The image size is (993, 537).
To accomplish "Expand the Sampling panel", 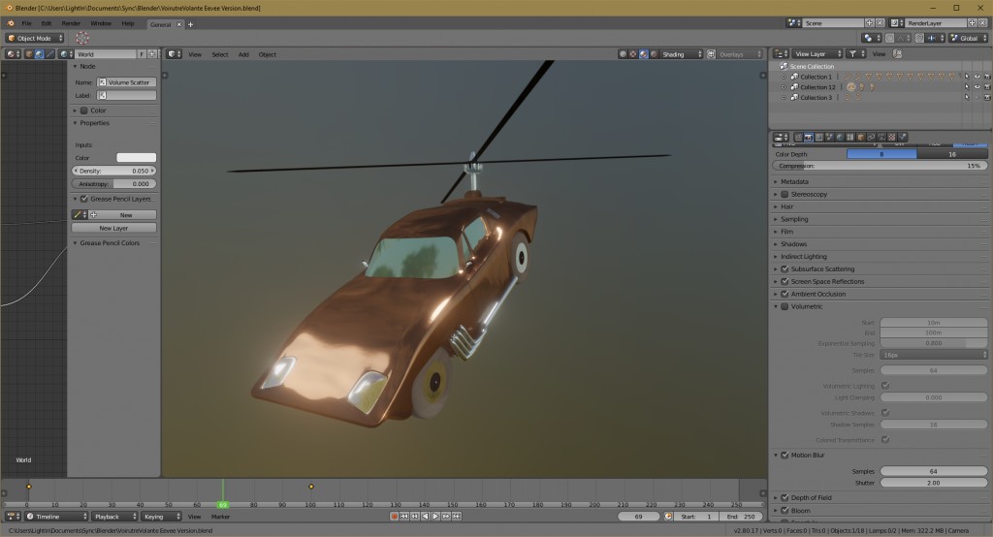I will coord(794,219).
